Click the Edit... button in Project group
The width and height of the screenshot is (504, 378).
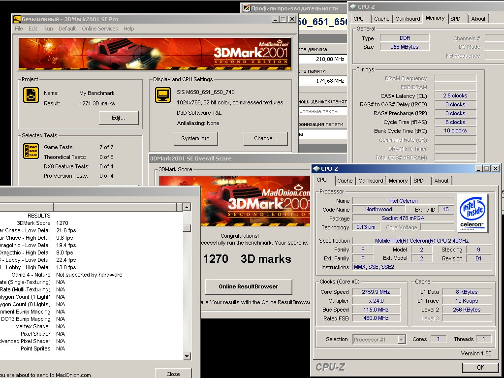coord(119,118)
